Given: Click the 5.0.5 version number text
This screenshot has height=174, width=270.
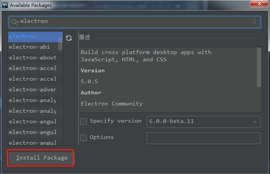Looking at the screenshot, I should [x=89, y=81].
